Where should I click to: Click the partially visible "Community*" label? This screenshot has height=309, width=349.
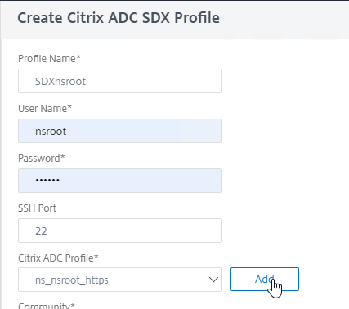pyautogui.click(x=47, y=306)
